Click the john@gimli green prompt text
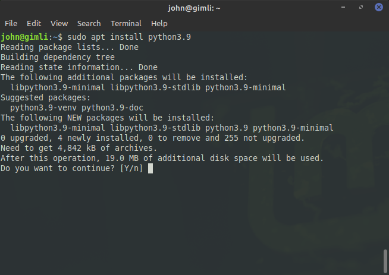Viewport: 389px width, 275px height. pyautogui.click(x=24, y=37)
